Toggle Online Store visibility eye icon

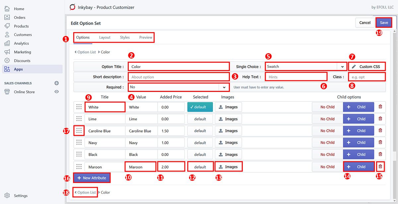pos(56,92)
